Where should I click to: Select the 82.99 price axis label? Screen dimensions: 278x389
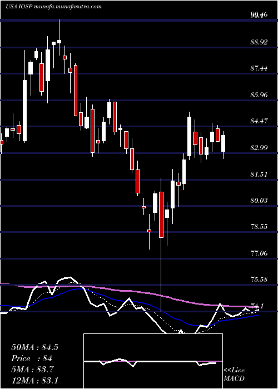coord(259,148)
